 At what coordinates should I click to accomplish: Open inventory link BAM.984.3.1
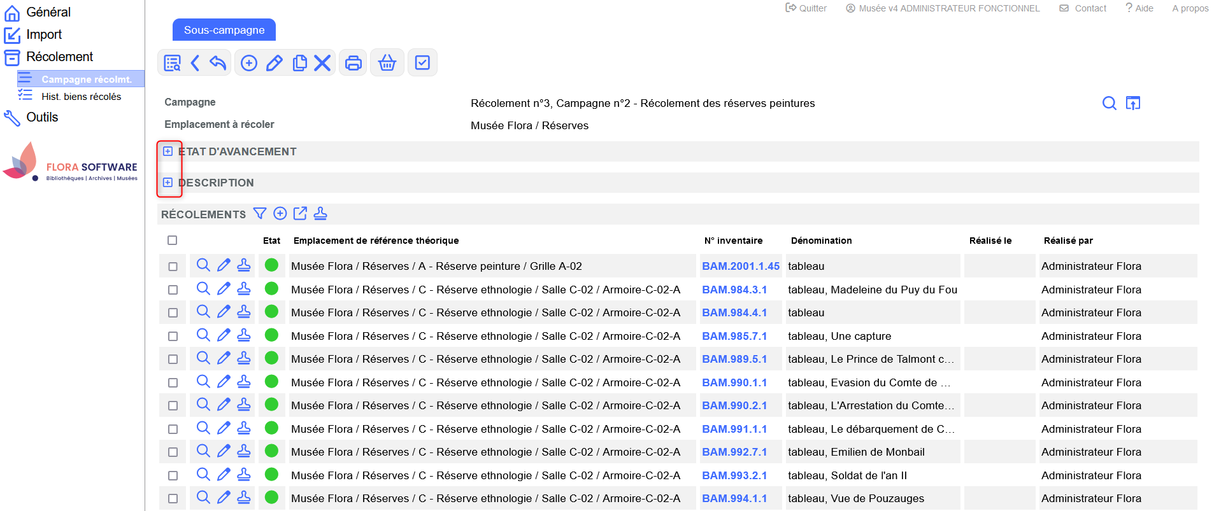(x=734, y=290)
